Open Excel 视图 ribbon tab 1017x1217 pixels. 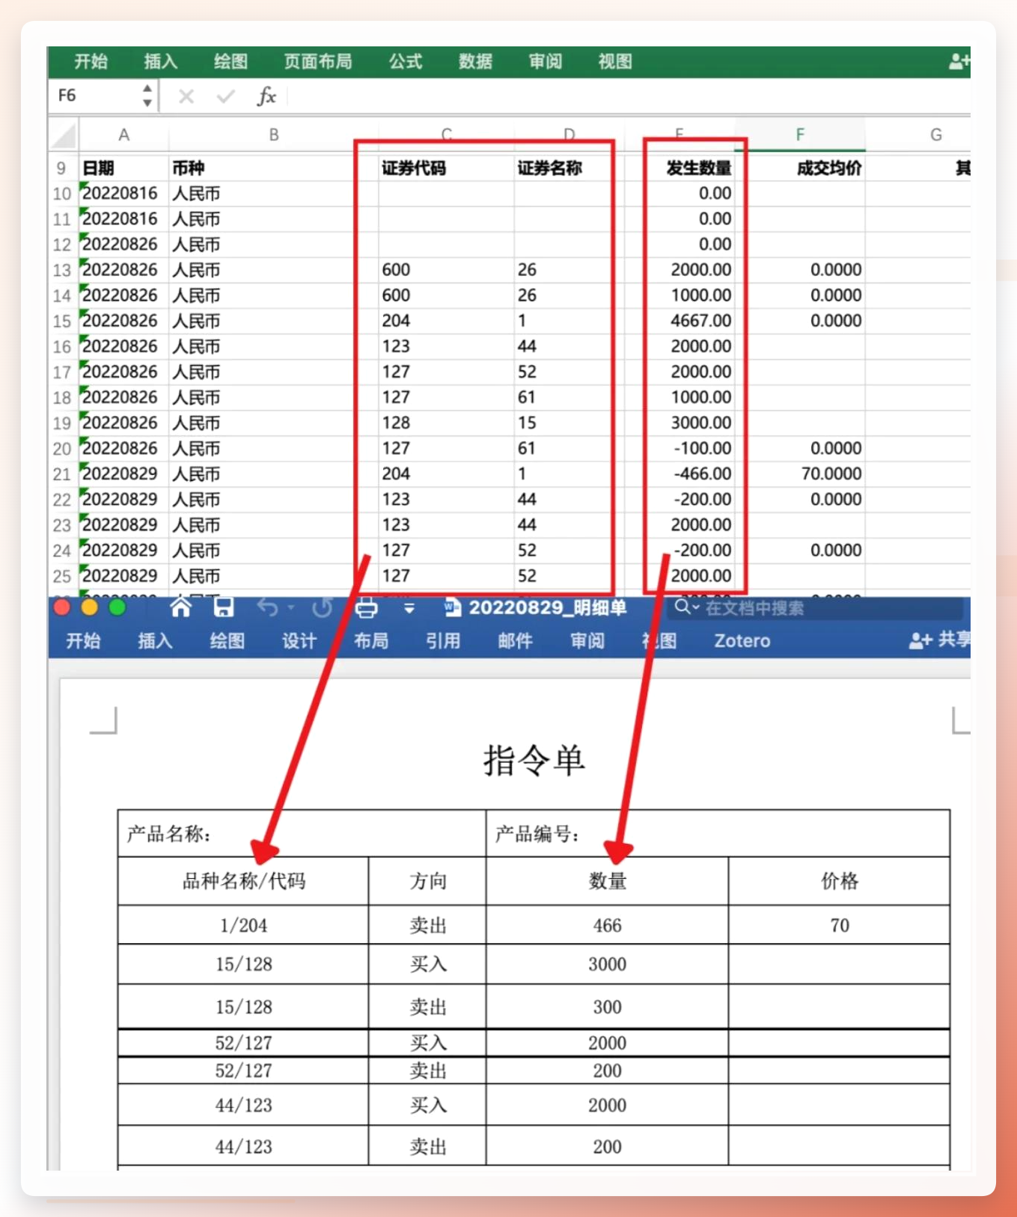coord(615,61)
